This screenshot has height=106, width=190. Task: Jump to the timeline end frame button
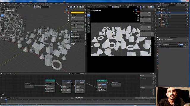[83, 98]
